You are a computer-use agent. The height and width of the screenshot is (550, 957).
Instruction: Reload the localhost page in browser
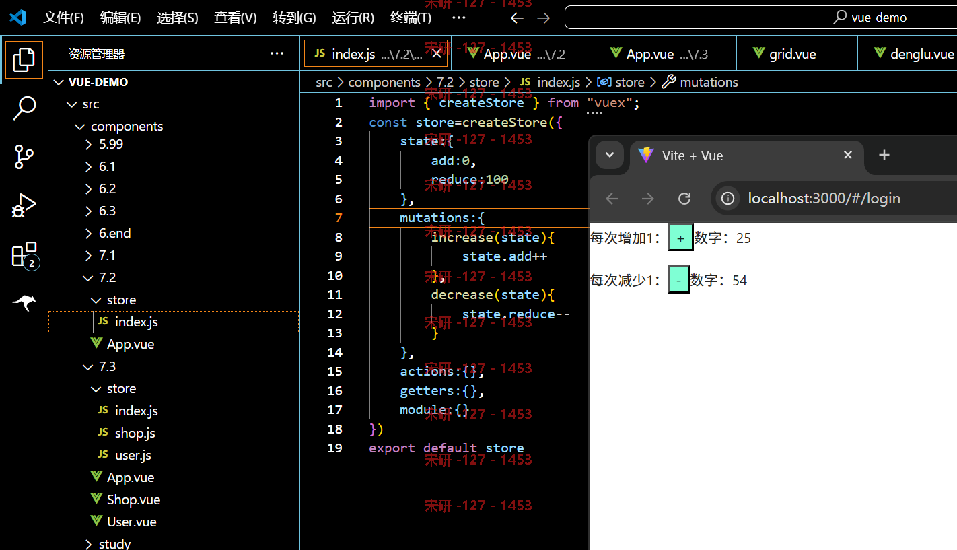coord(684,198)
